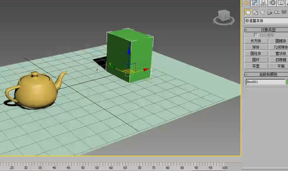Select the Cameras category icon
Image resolution: width=288 pixels, height=171 pixels.
[269, 12]
